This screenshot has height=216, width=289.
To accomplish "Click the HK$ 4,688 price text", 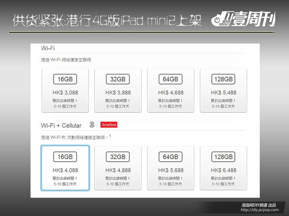I will click(x=171, y=92).
